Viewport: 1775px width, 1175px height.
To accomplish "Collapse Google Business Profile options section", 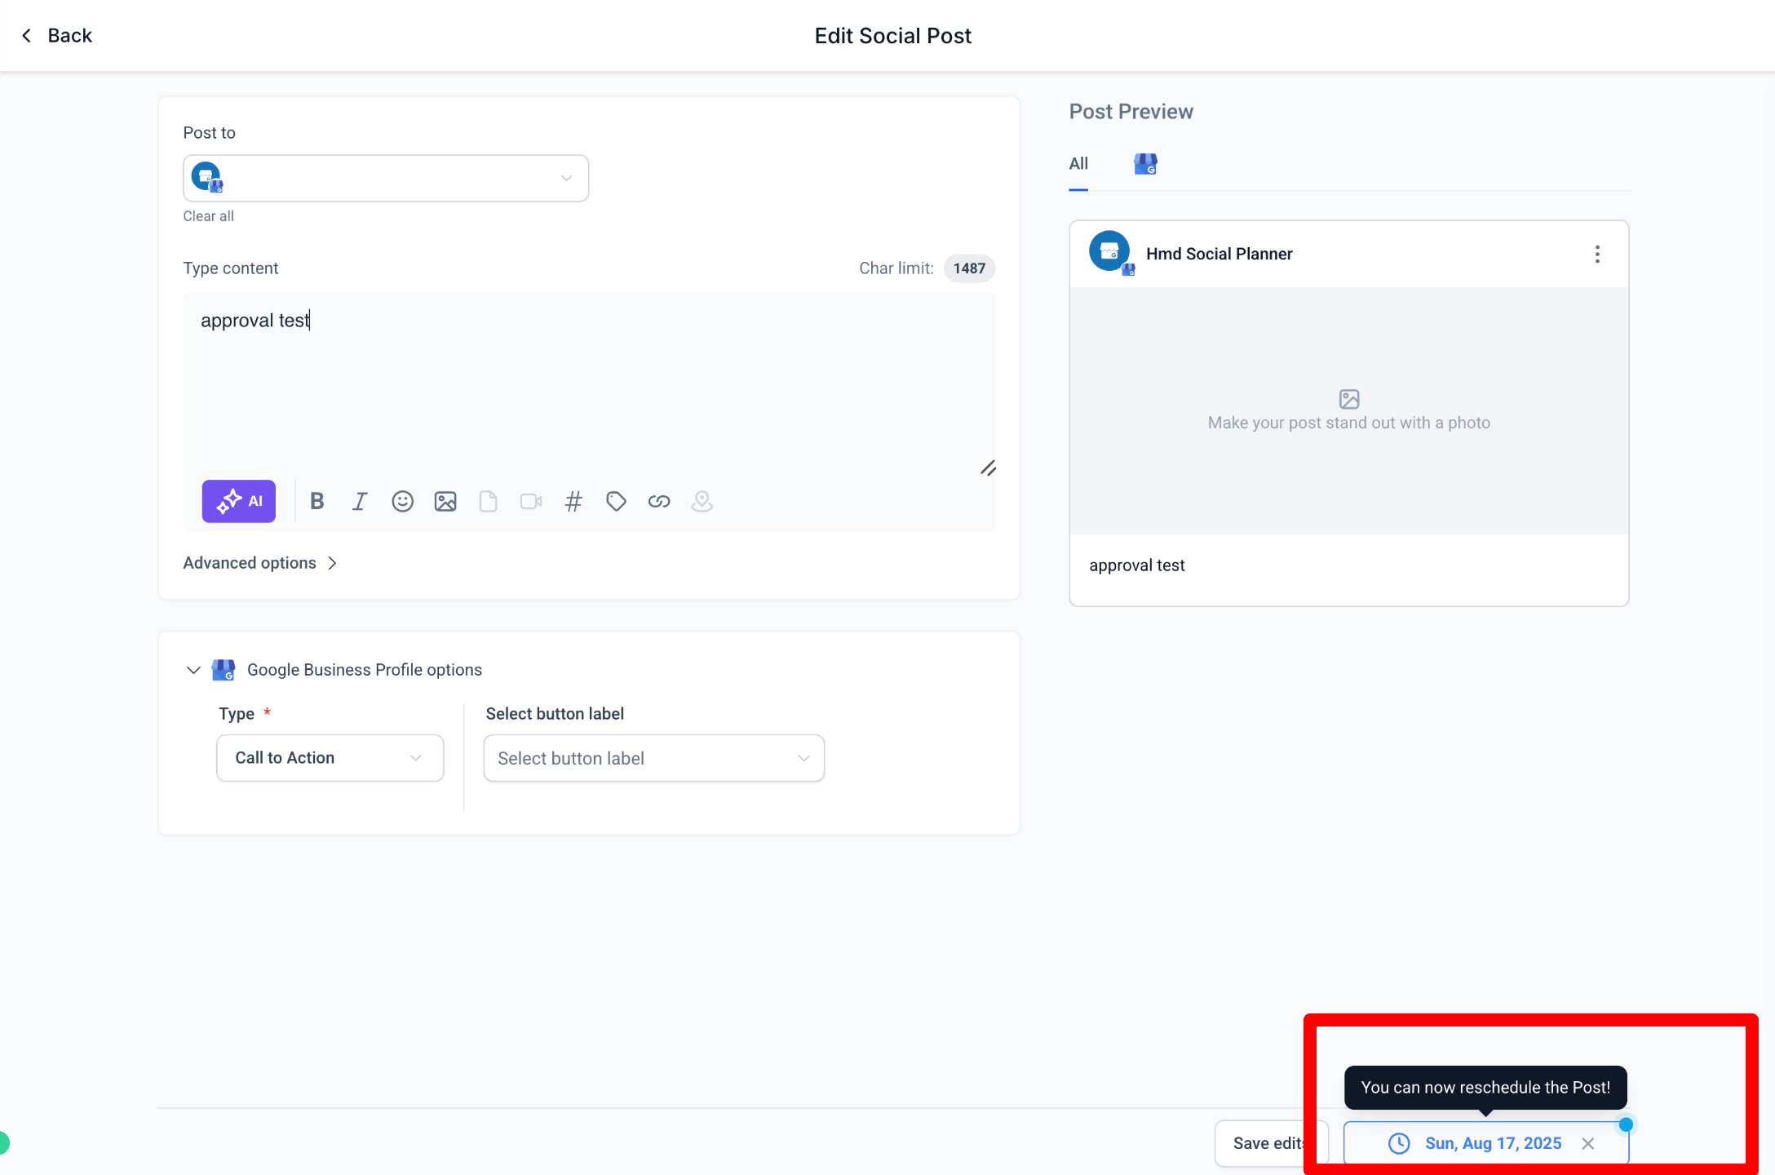I will point(193,670).
